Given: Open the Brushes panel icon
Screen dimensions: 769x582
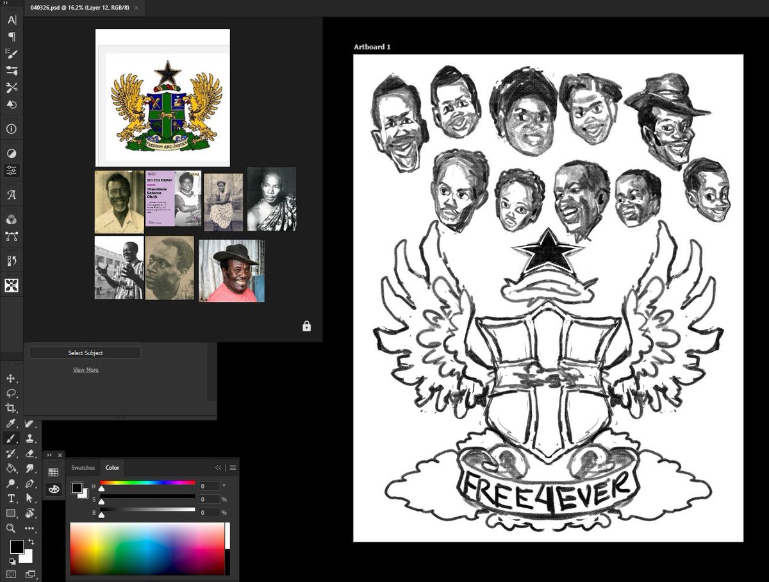Looking at the screenshot, I should click(12, 71).
